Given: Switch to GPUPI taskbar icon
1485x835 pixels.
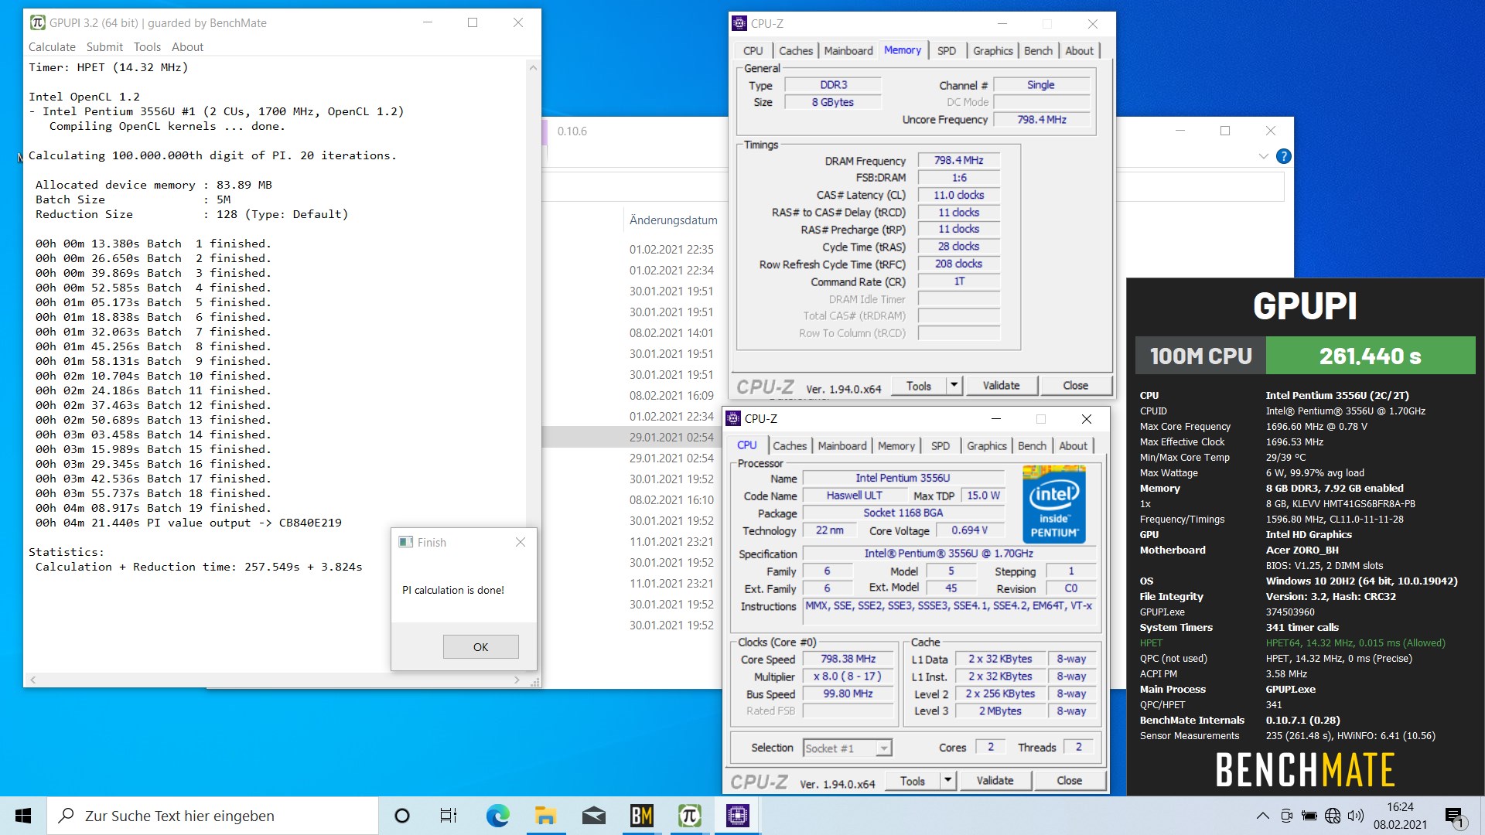Looking at the screenshot, I should (x=689, y=816).
